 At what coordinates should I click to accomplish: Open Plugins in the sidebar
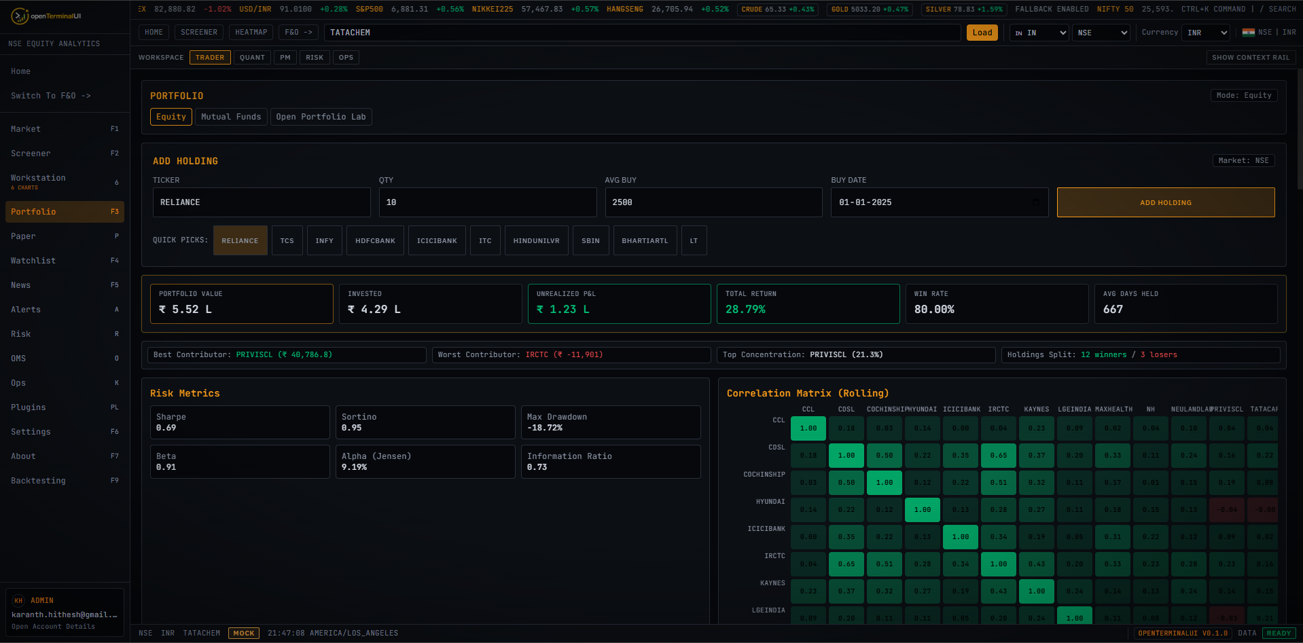pos(65,407)
